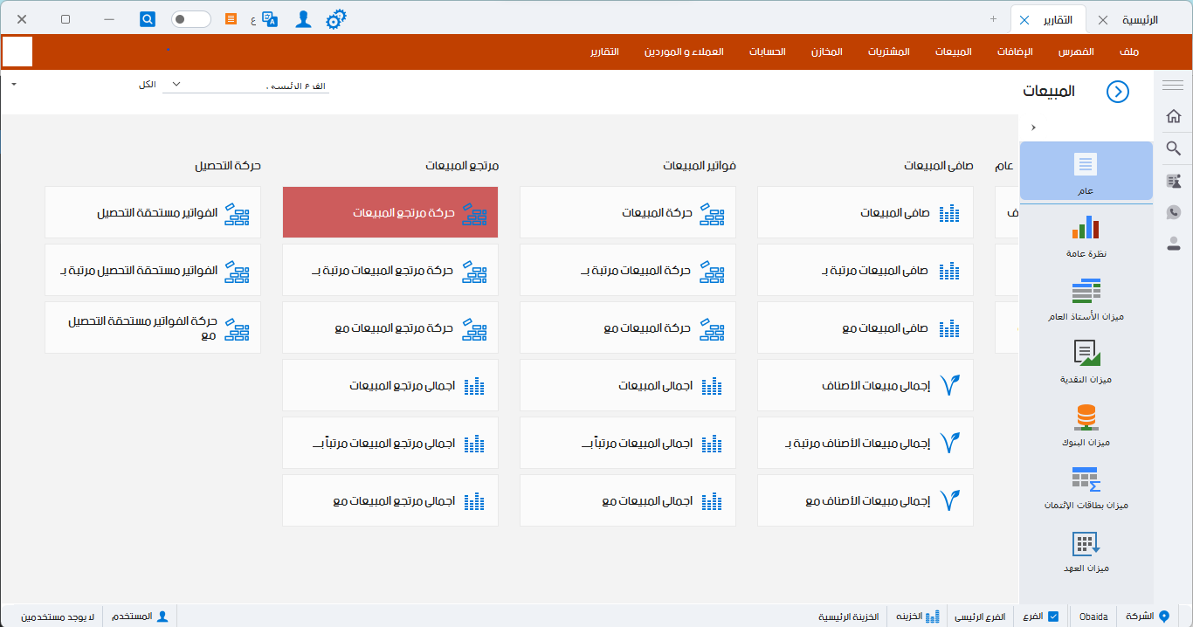Add a new tab with plus button
The width and height of the screenshot is (1193, 627).
[x=993, y=19]
